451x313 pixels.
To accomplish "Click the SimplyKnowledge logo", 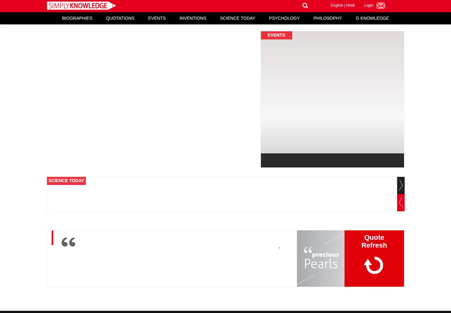I will (x=81, y=6).
